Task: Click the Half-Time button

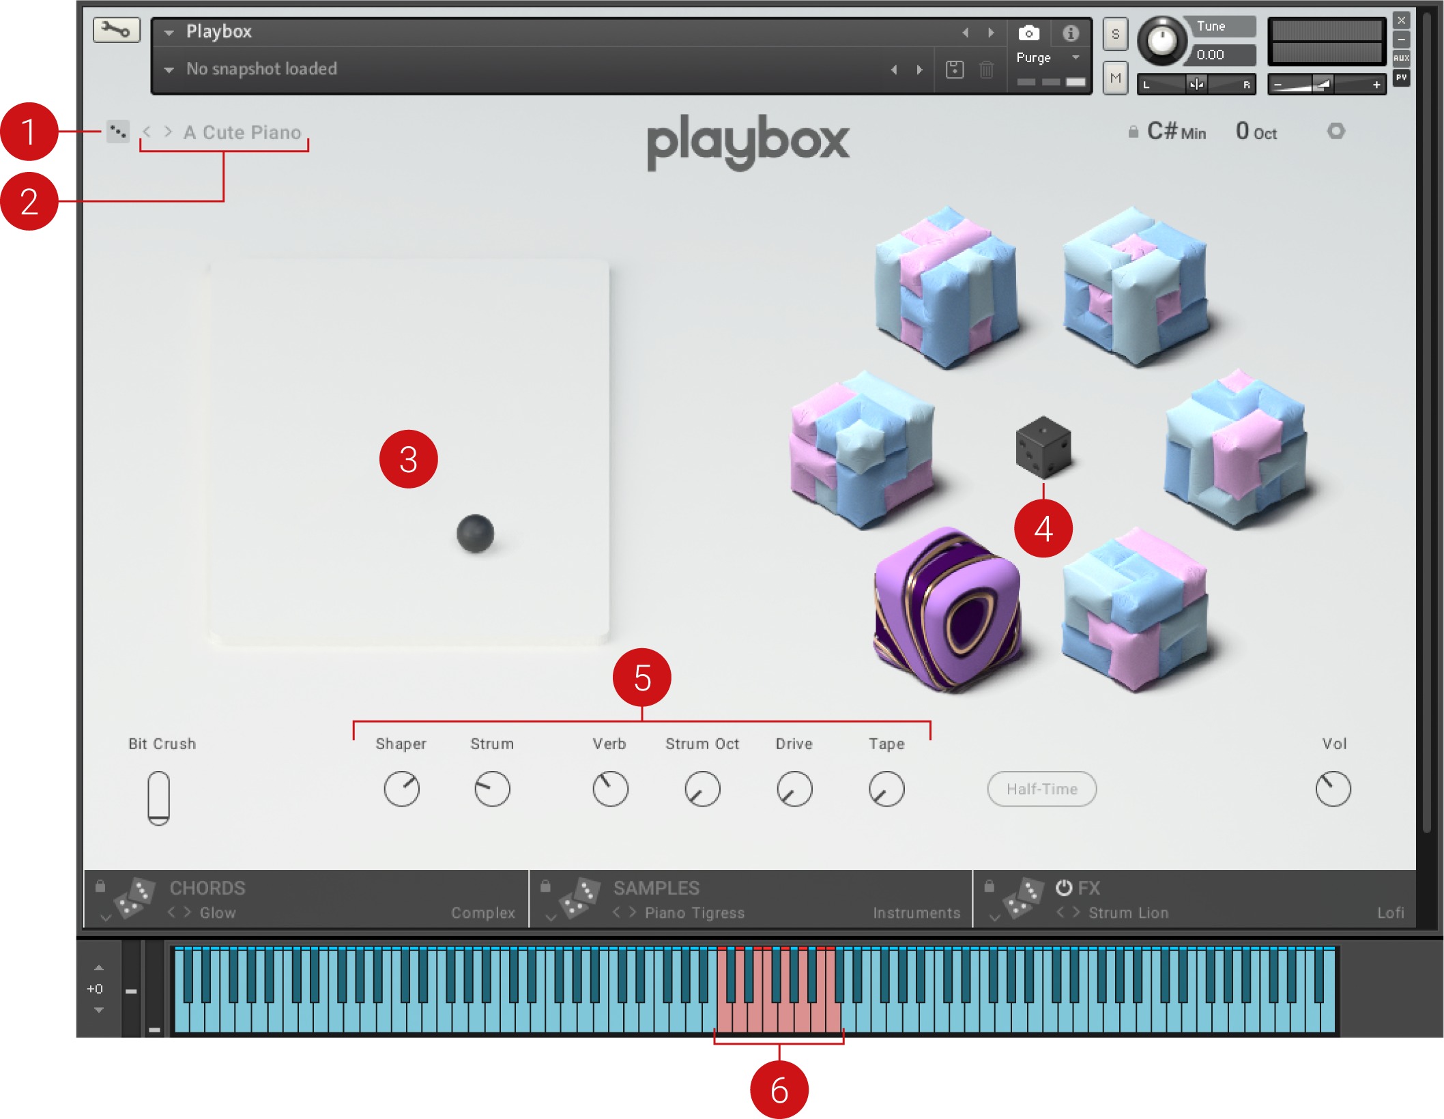Action: click(x=1041, y=789)
